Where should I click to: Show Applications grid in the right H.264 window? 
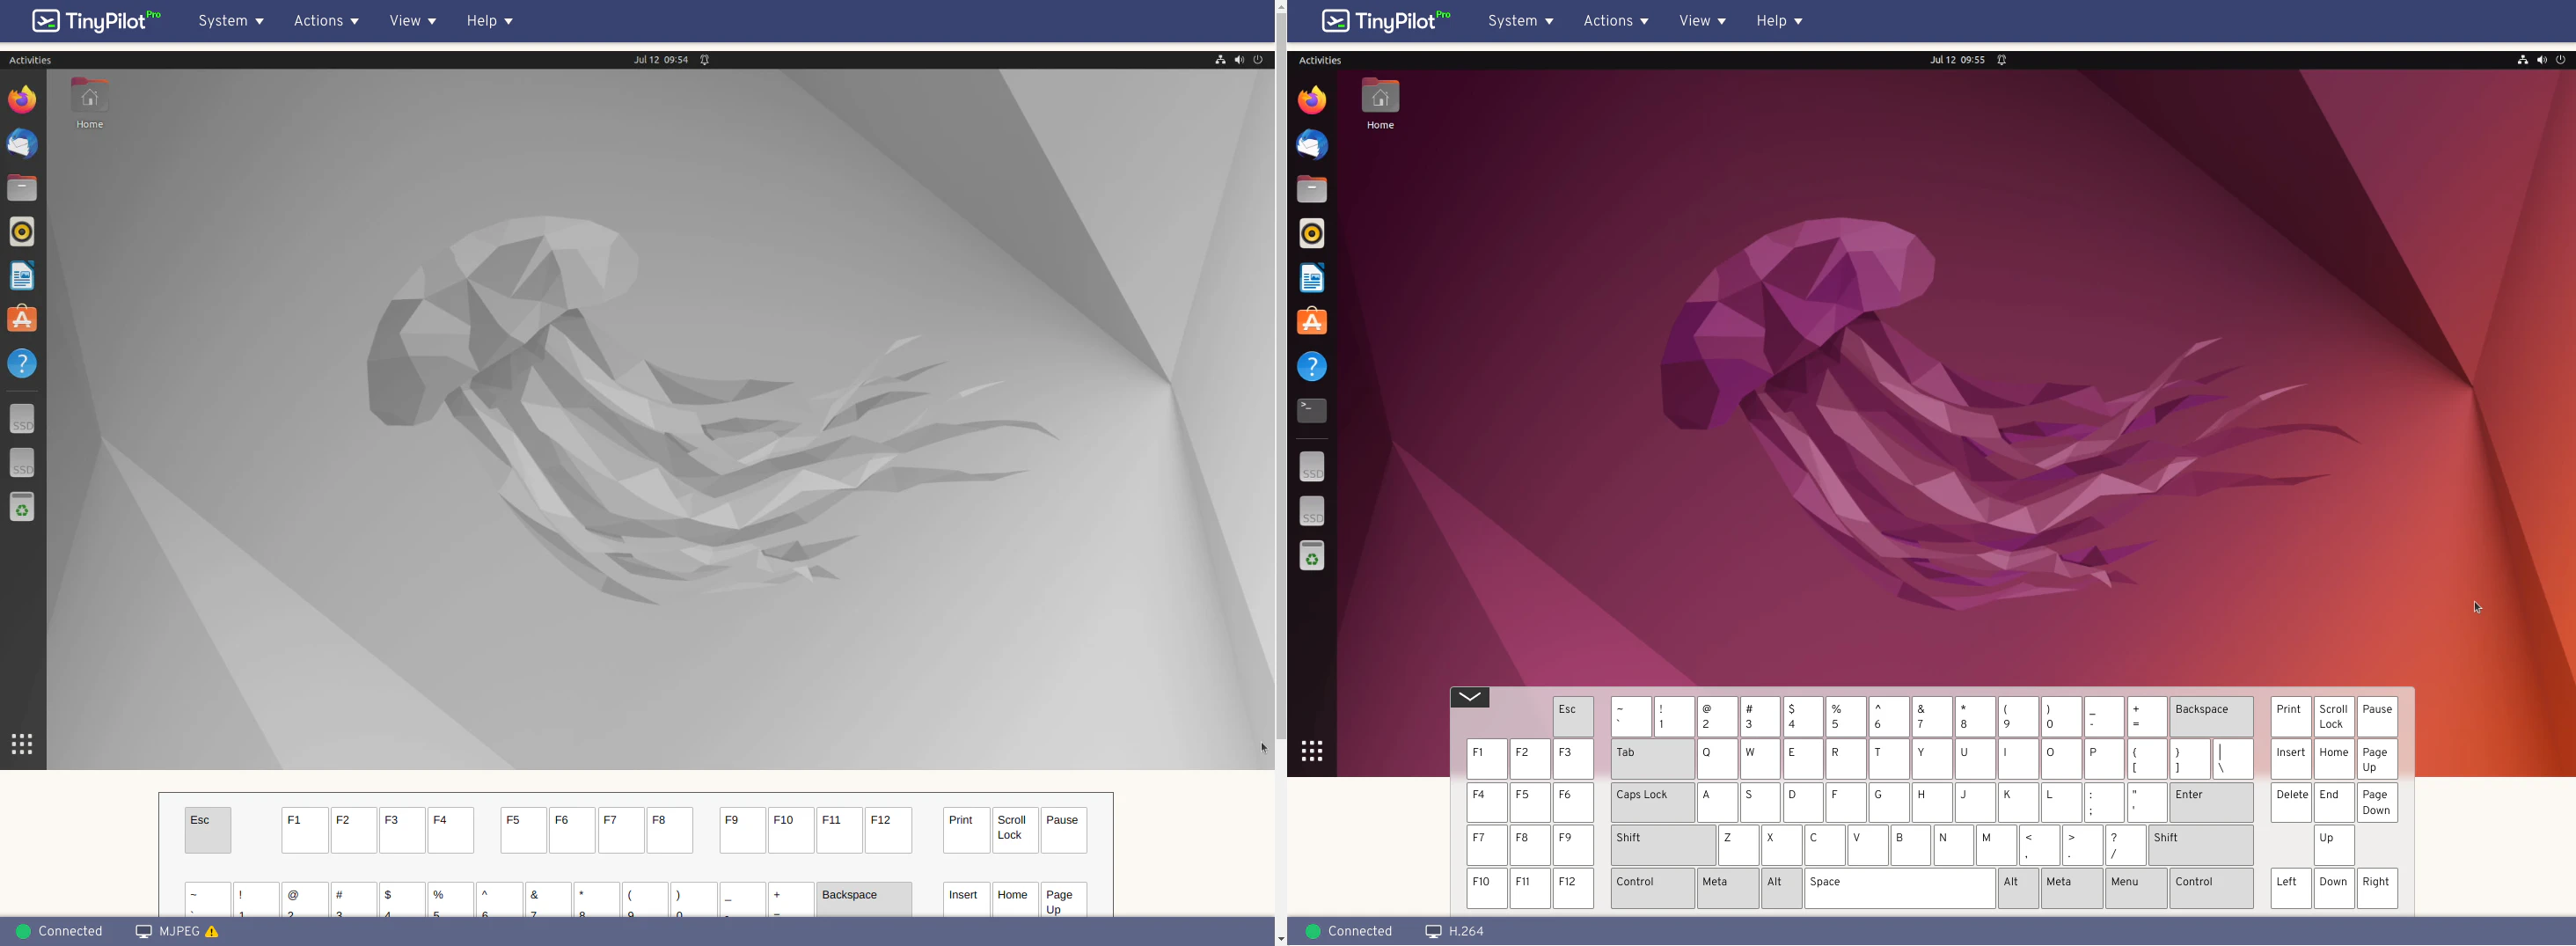[x=1312, y=751]
